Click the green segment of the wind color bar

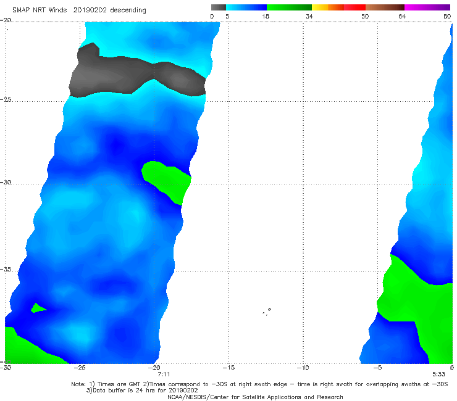pyautogui.click(x=289, y=7)
